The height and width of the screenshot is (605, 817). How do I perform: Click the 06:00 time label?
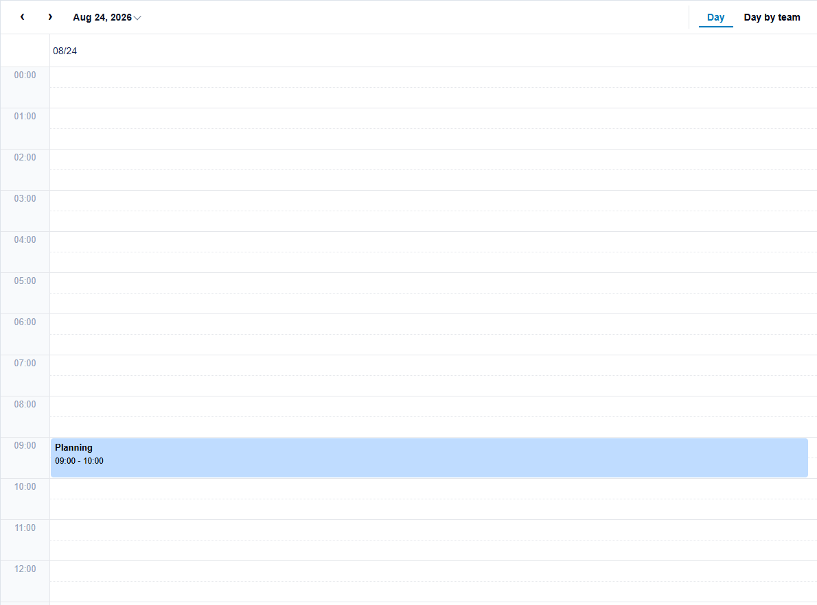[25, 322]
